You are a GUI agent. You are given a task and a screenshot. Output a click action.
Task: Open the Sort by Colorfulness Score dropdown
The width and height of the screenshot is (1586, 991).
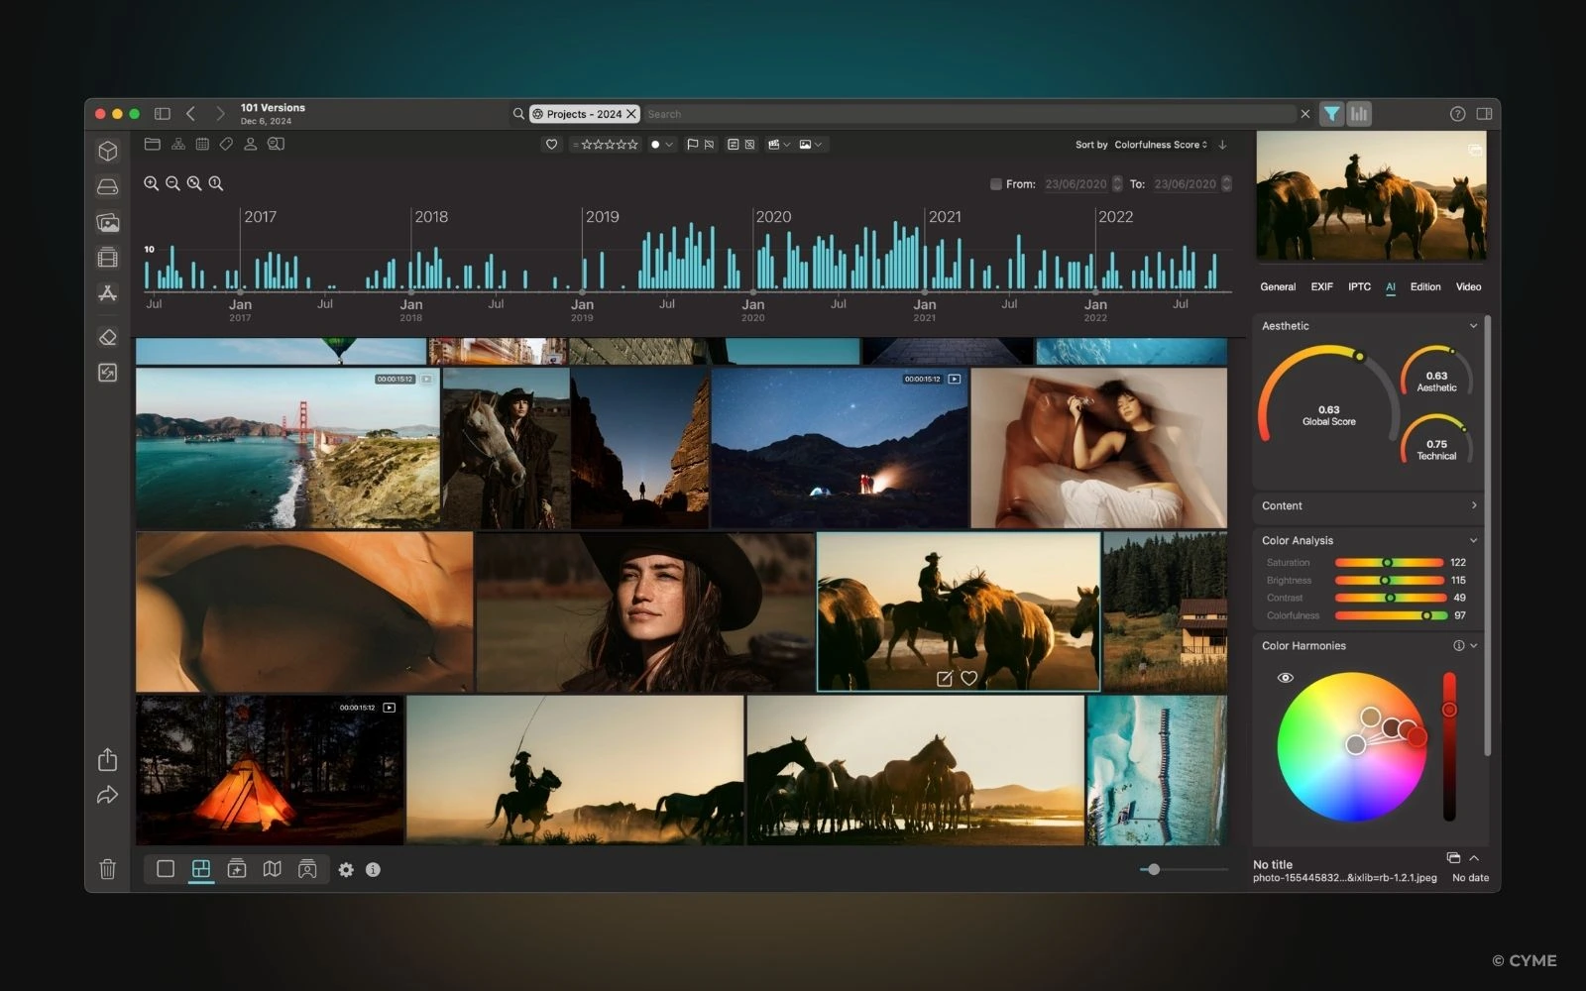(x=1160, y=145)
